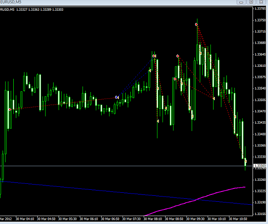The height and width of the screenshot is (224, 268).
Task: Click time axis label 30 Mar 08:50
Action: (174, 219)
